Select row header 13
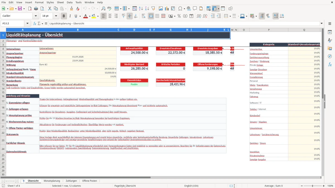The width and height of the screenshot is (335, 188). pyautogui.click(x=3, y=84)
